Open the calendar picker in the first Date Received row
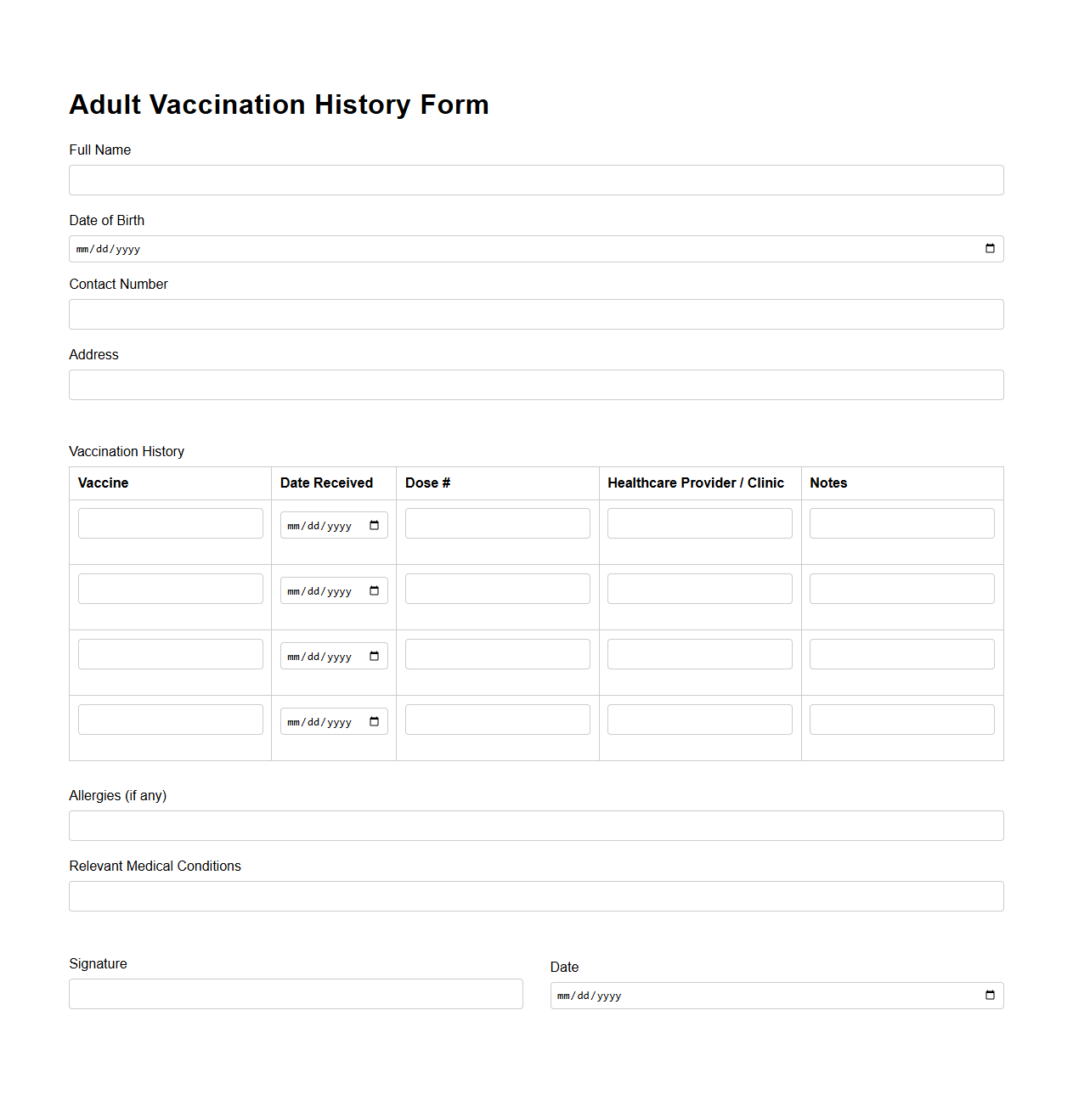The width and height of the screenshot is (1073, 1112). click(374, 524)
